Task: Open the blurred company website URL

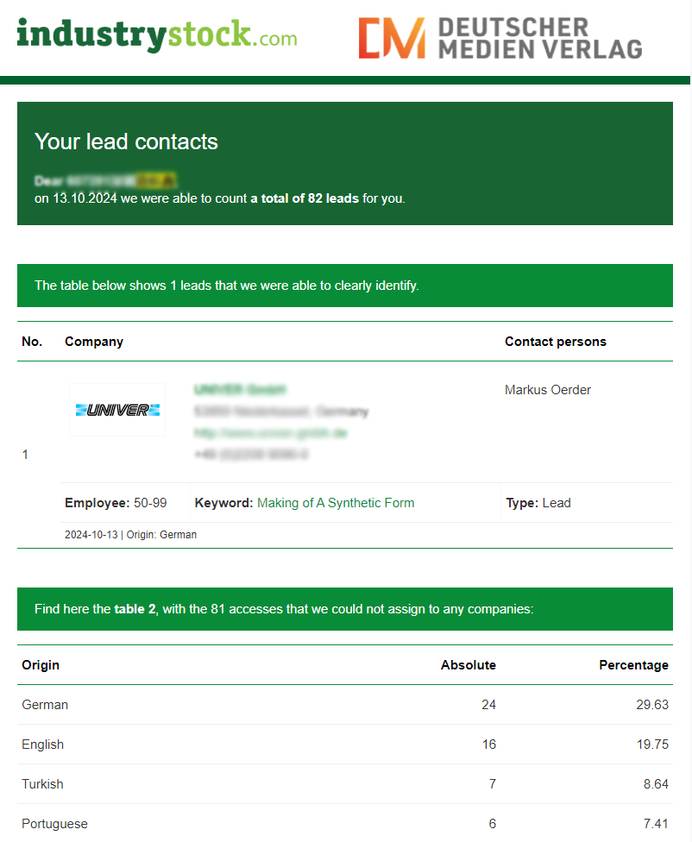Action: (271, 433)
